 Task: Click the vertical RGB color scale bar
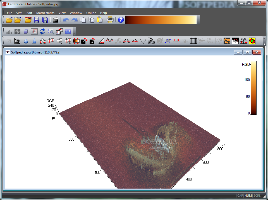click(254, 88)
